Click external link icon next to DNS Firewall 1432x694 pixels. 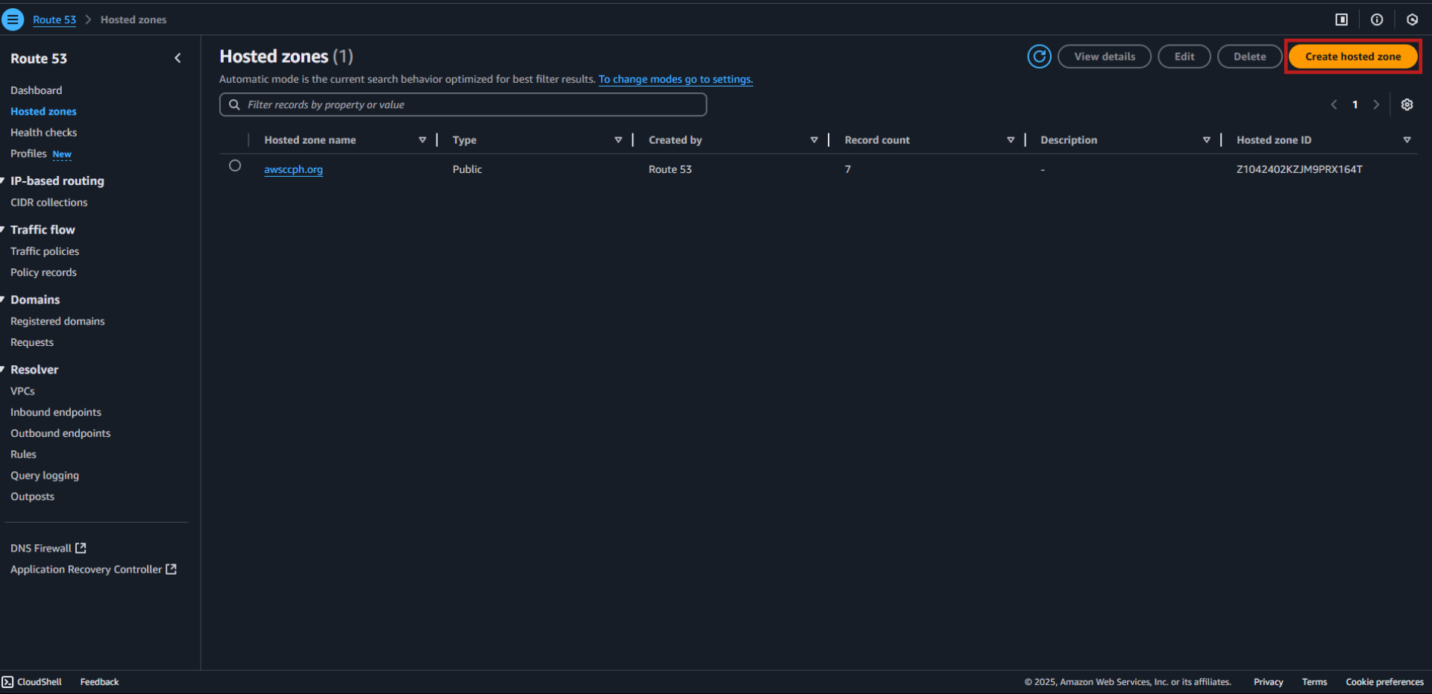click(81, 548)
